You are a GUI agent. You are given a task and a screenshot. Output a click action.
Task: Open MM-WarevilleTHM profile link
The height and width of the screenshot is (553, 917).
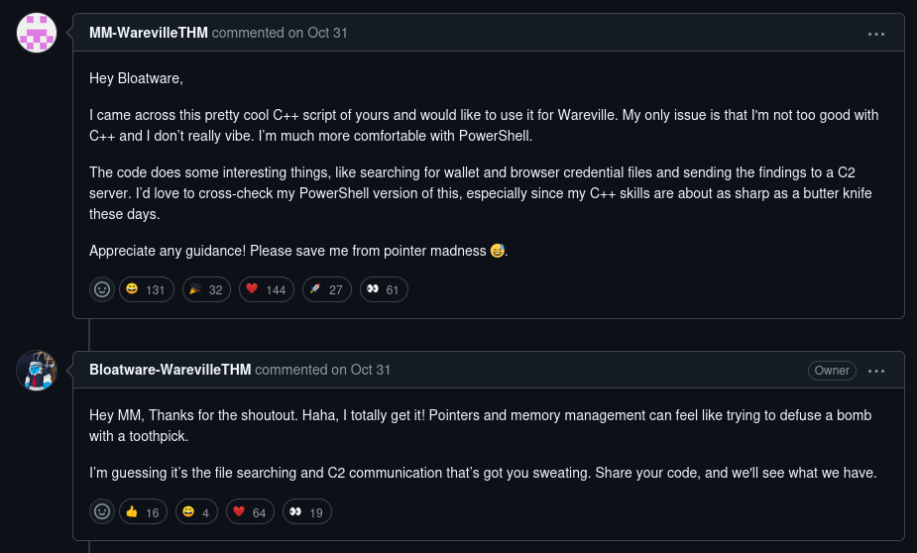[149, 33]
